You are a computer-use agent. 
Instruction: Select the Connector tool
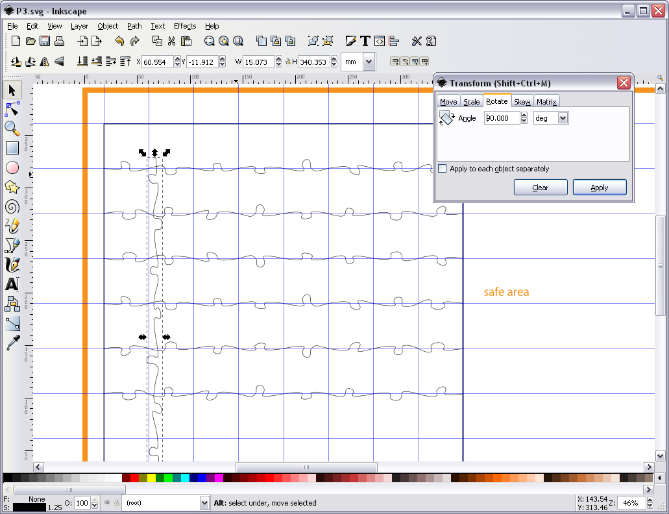(x=12, y=304)
